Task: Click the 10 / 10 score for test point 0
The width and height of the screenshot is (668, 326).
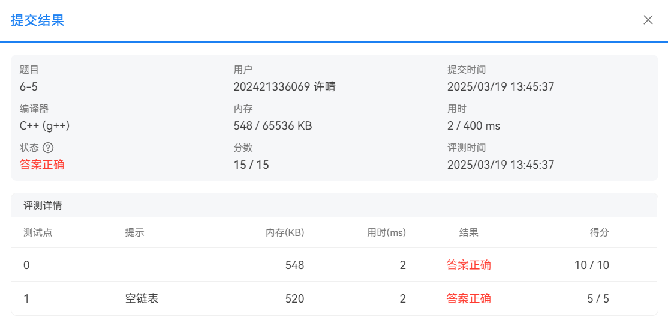Action: tap(592, 265)
